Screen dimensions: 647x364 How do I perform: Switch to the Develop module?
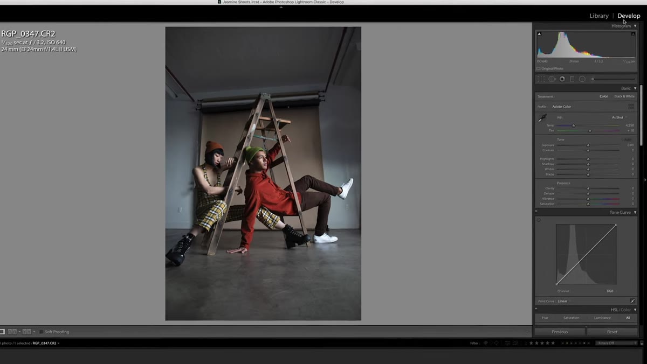tap(629, 16)
